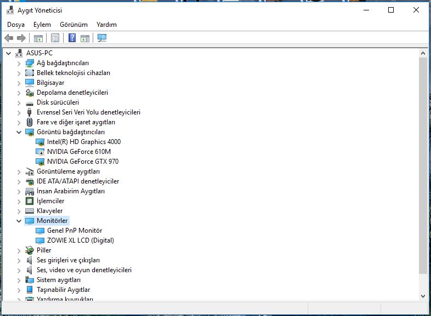Select İnsan Arabirim Aygıtları label

(71, 191)
